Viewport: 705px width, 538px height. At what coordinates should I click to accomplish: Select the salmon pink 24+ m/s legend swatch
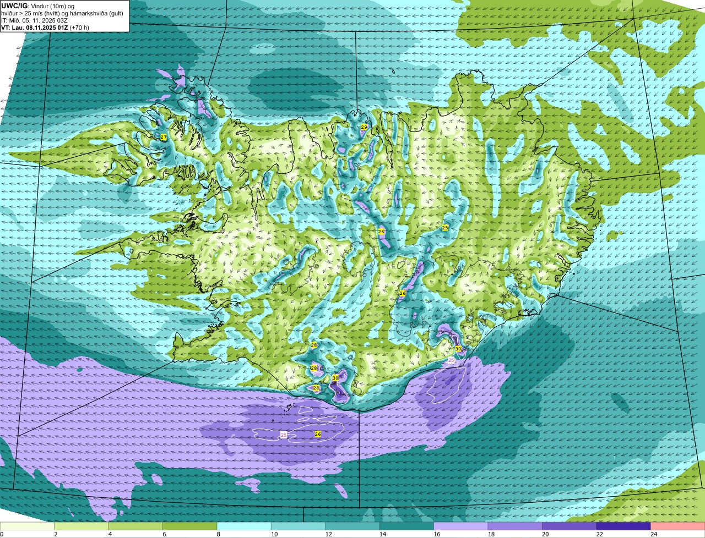coord(678,526)
